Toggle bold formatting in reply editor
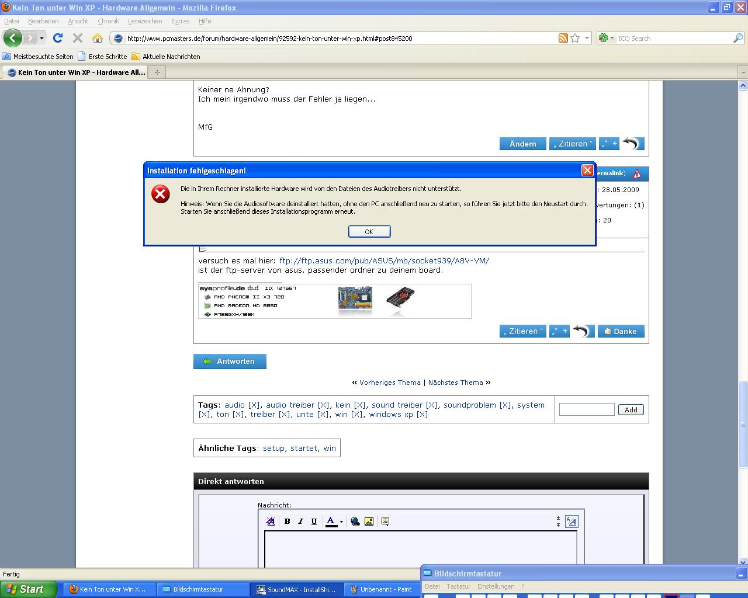Screen dimensions: 748x598 (x=287, y=521)
